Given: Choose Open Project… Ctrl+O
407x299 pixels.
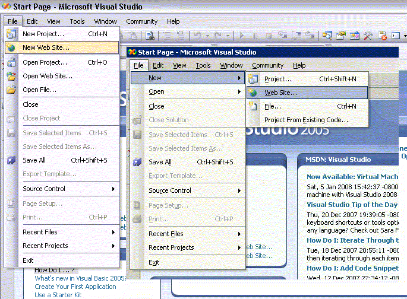Looking at the screenshot, I should click(x=62, y=62).
